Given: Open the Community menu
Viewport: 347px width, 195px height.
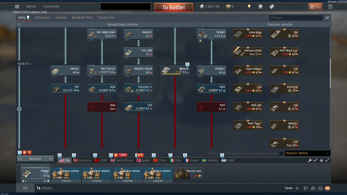Looking at the screenshot, I should pyautogui.click(x=51, y=6).
